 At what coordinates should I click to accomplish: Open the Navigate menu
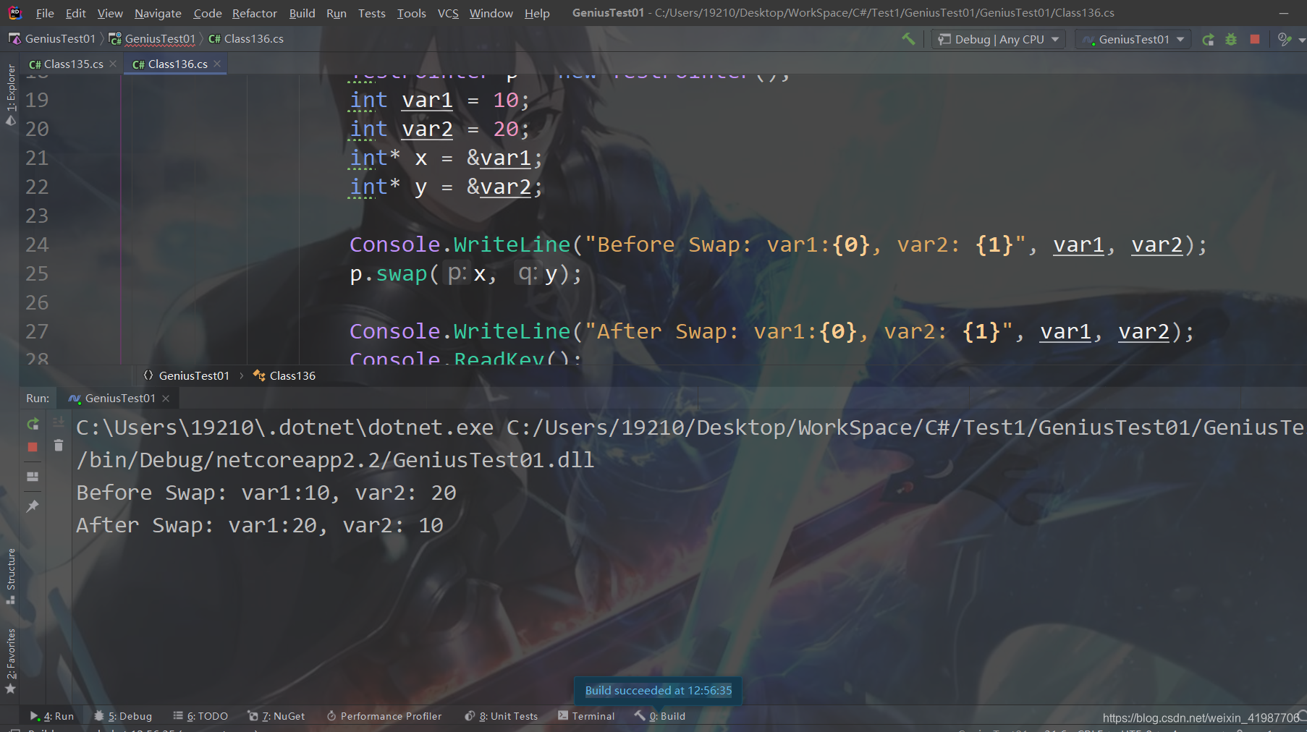[x=158, y=13]
